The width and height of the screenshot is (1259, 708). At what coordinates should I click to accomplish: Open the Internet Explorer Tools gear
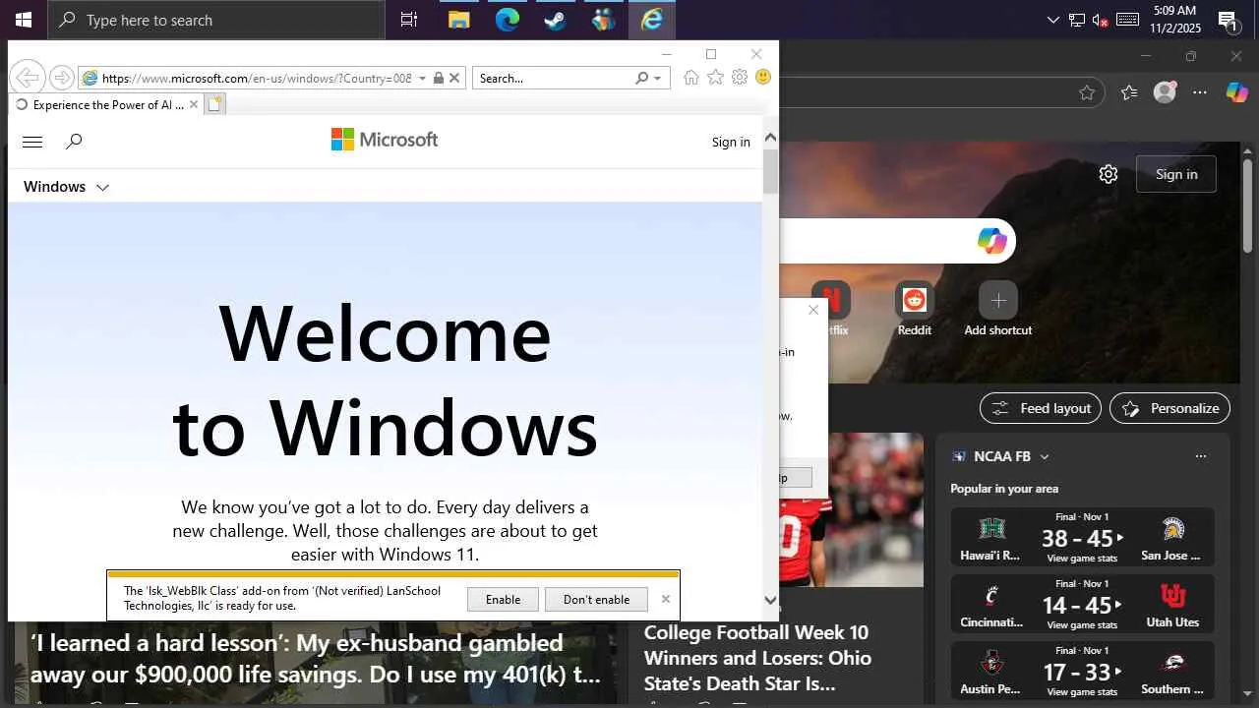pyautogui.click(x=740, y=78)
